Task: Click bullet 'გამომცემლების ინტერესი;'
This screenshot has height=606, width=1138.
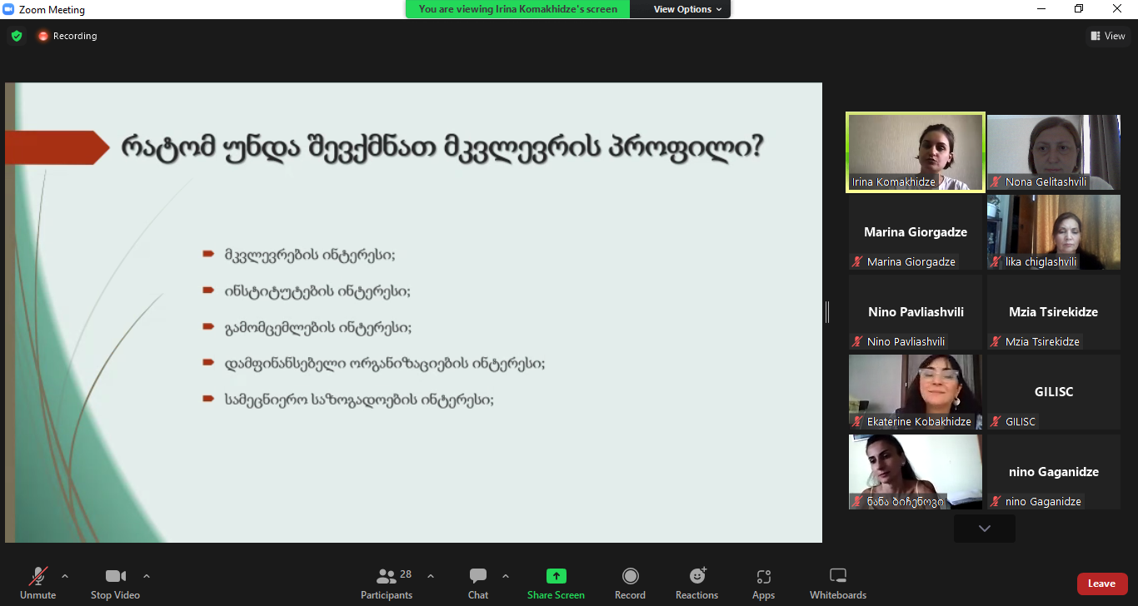Action: (317, 327)
